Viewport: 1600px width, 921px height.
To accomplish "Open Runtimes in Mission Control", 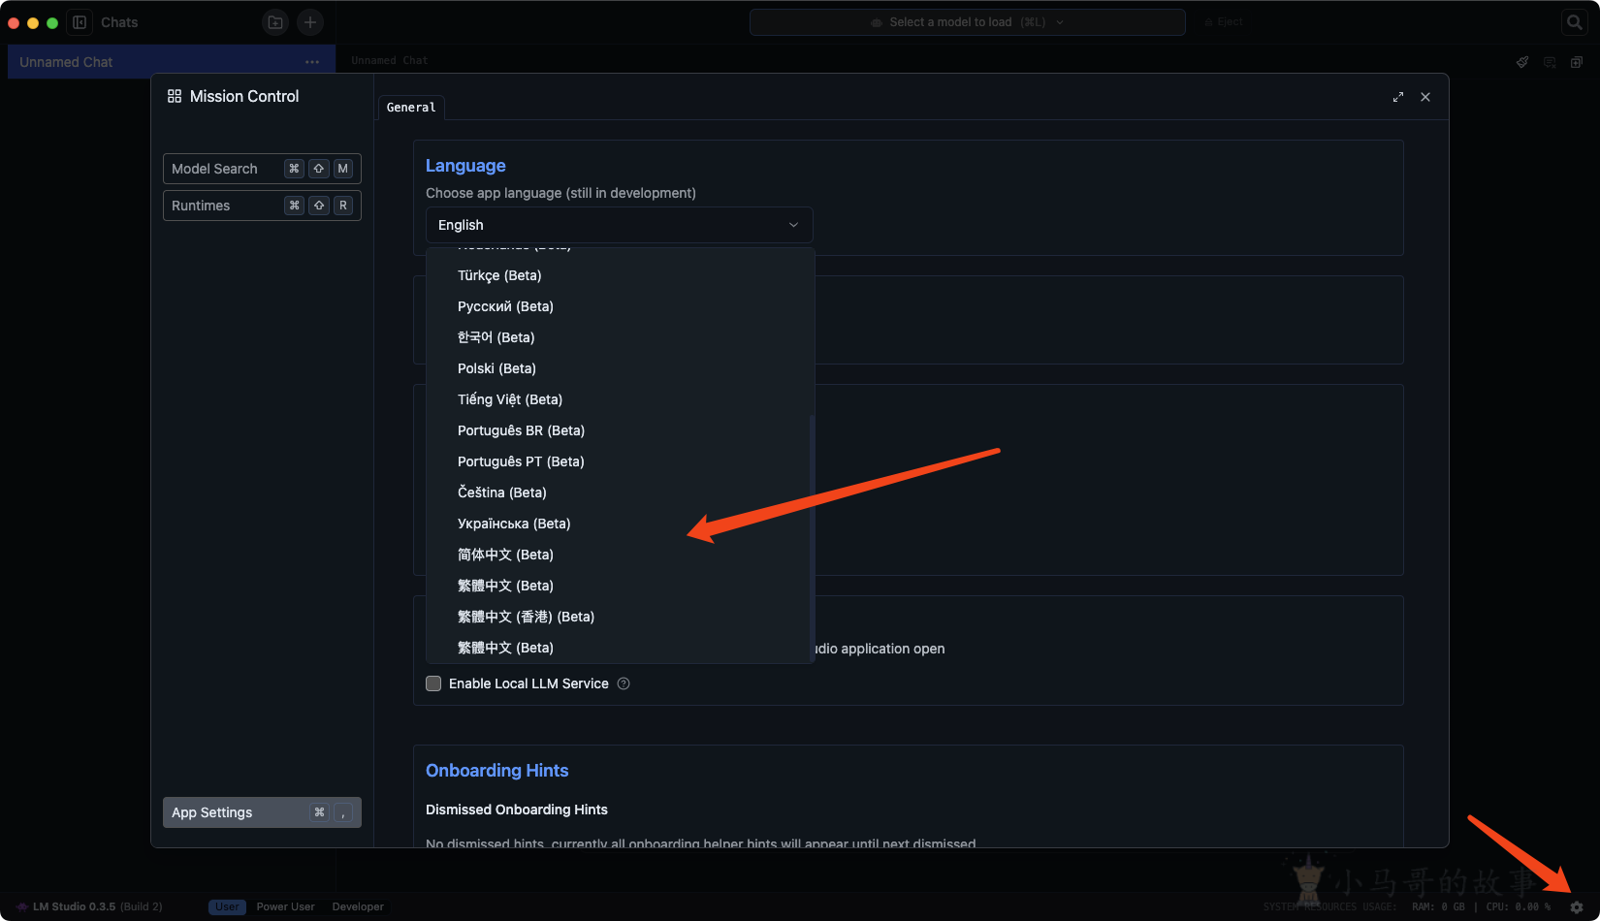I will coord(262,206).
